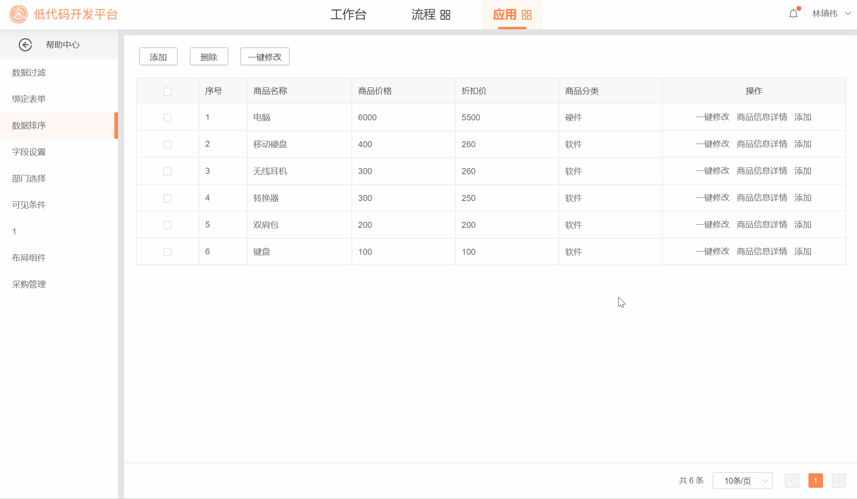The height and width of the screenshot is (499, 857).
Task: Open the 10条/页 page size dropdown
Action: [743, 481]
